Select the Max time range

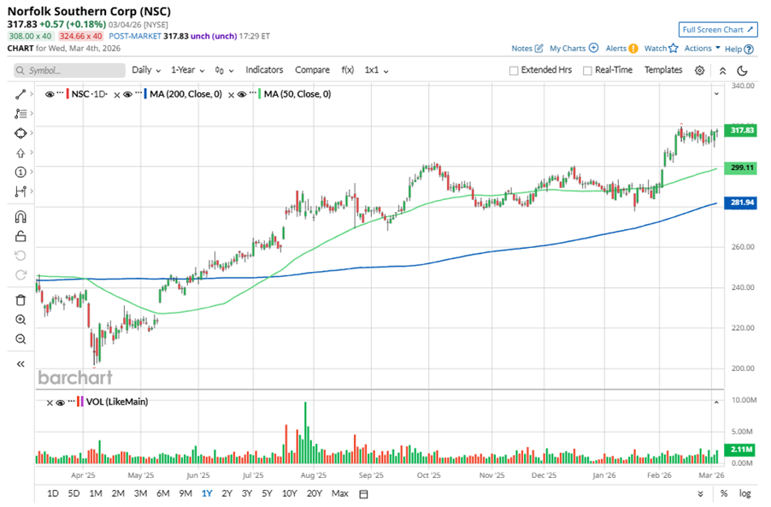pos(340,493)
